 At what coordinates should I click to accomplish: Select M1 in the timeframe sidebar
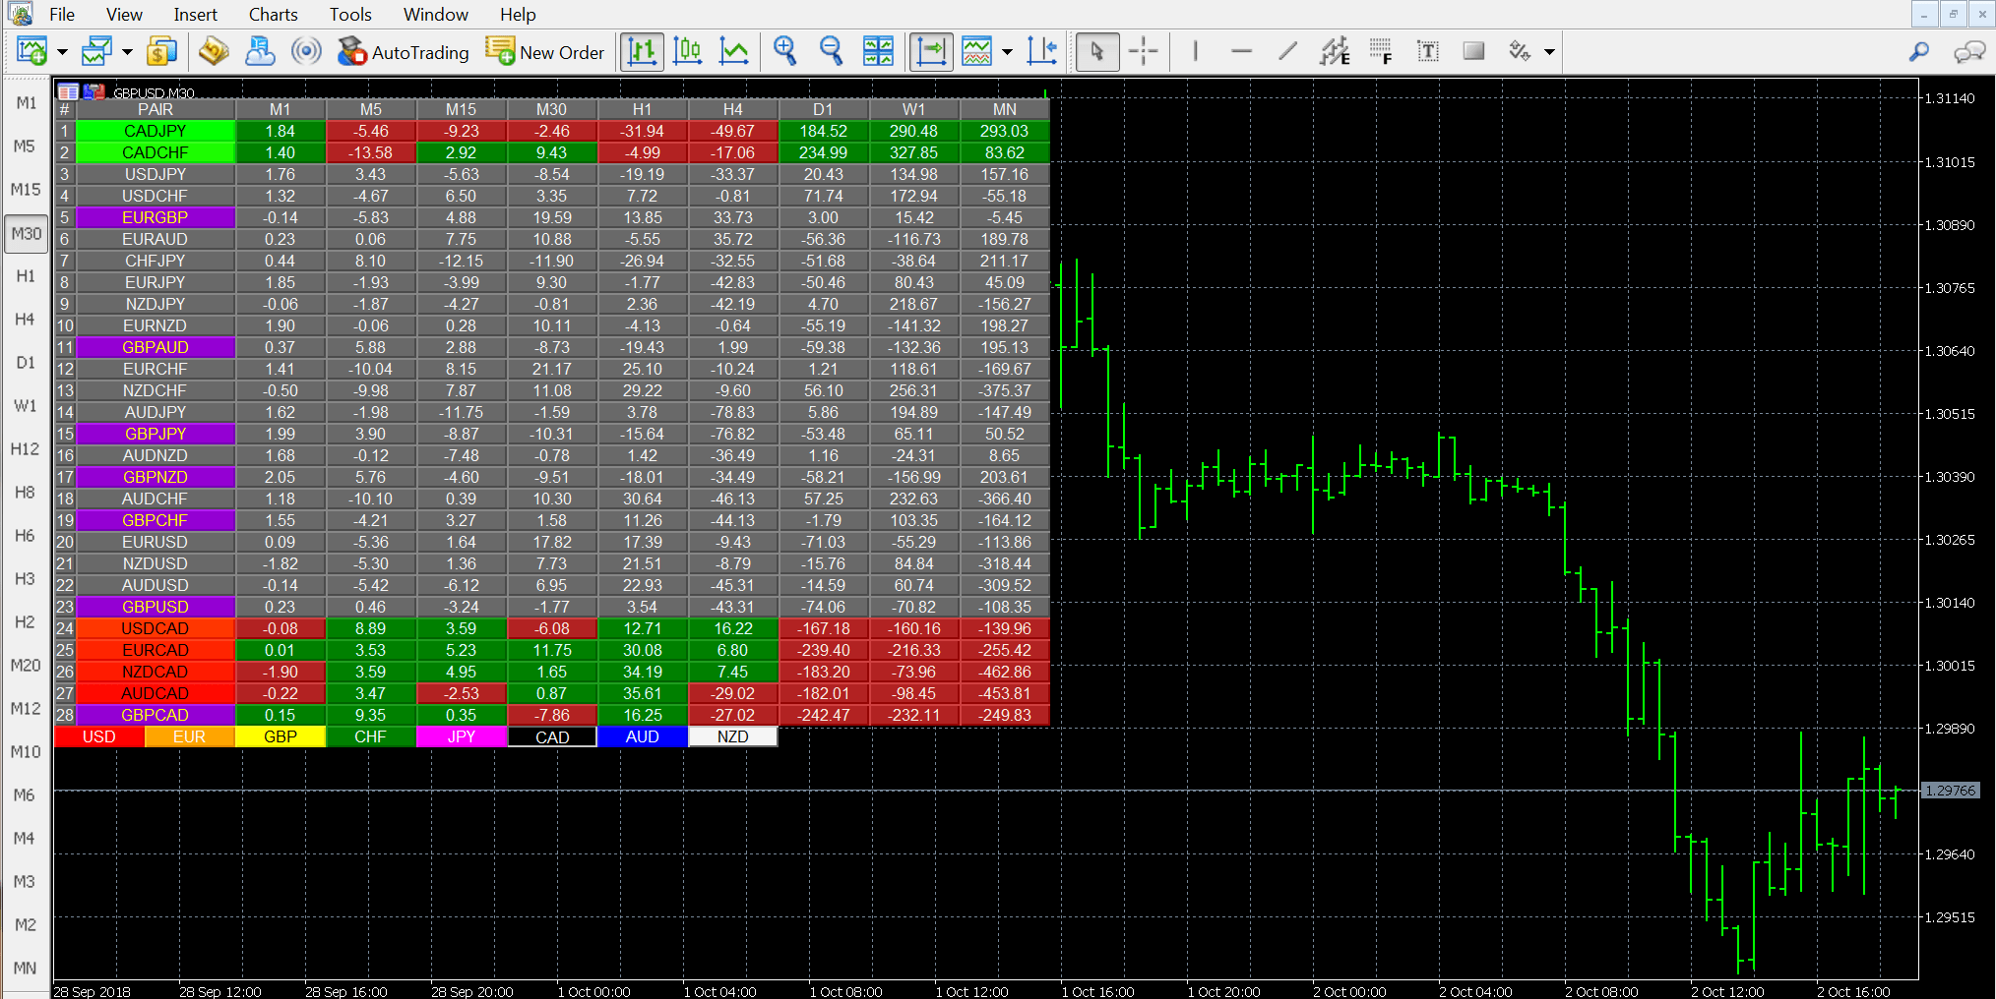(27, 103)
